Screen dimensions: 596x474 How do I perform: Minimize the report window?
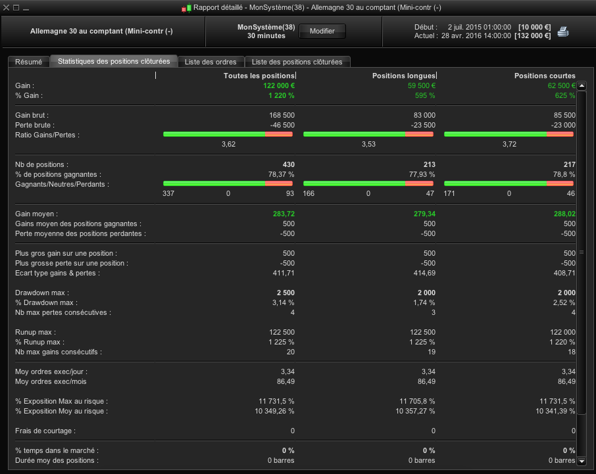coord(25,8)
